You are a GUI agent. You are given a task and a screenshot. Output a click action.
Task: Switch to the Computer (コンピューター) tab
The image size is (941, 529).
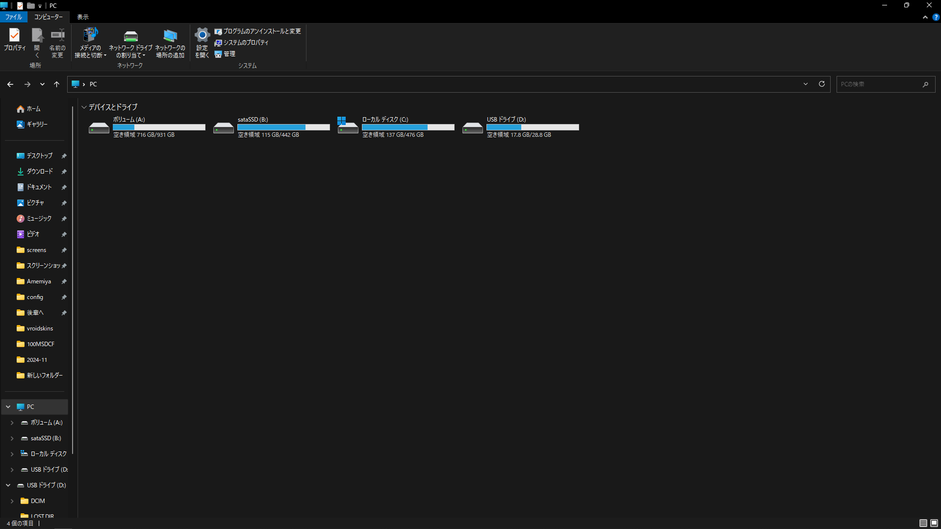coord(49,17)
